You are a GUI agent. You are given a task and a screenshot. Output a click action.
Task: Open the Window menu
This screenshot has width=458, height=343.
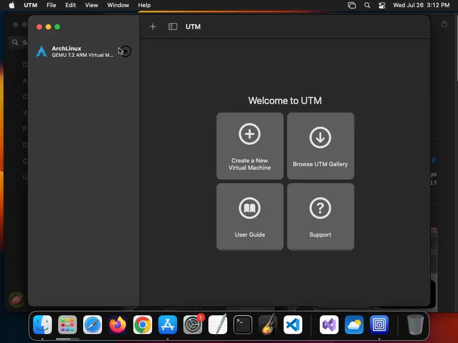(118, 5)
